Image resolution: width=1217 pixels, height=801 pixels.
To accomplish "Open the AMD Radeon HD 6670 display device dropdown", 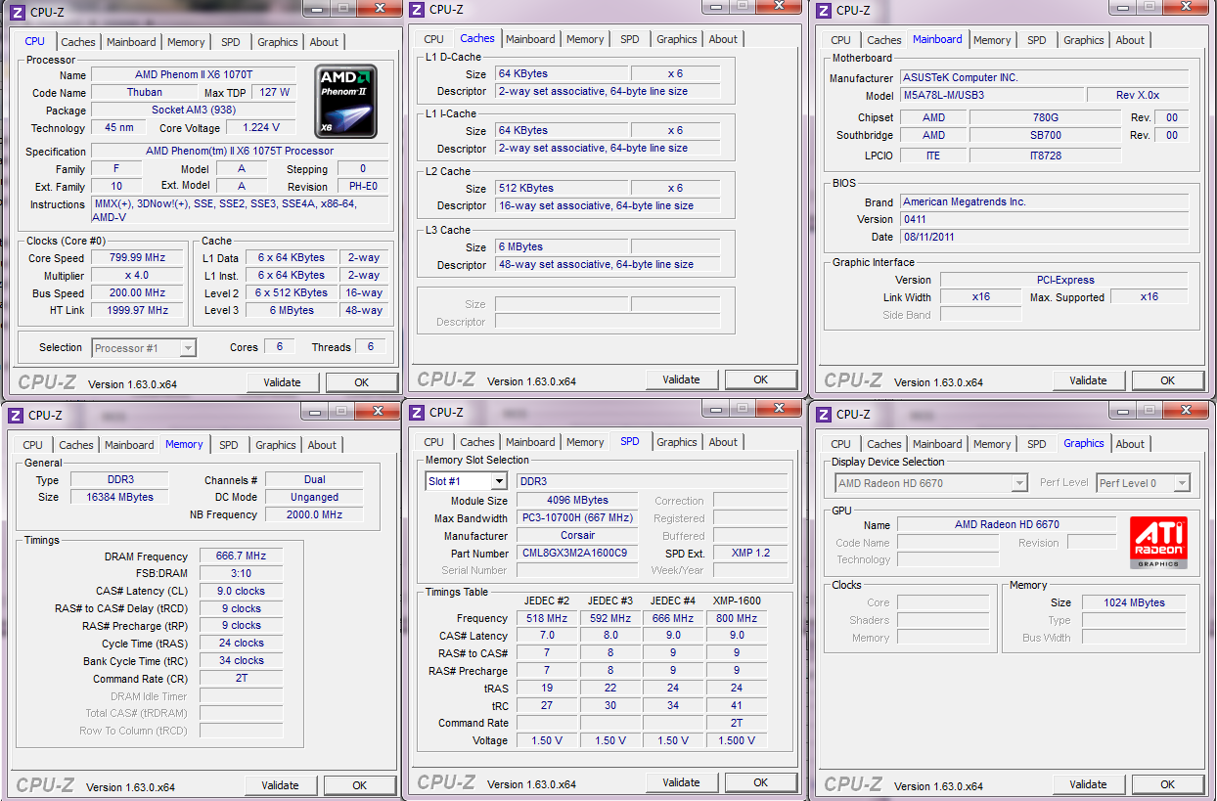I will click(x=930, y=483).
